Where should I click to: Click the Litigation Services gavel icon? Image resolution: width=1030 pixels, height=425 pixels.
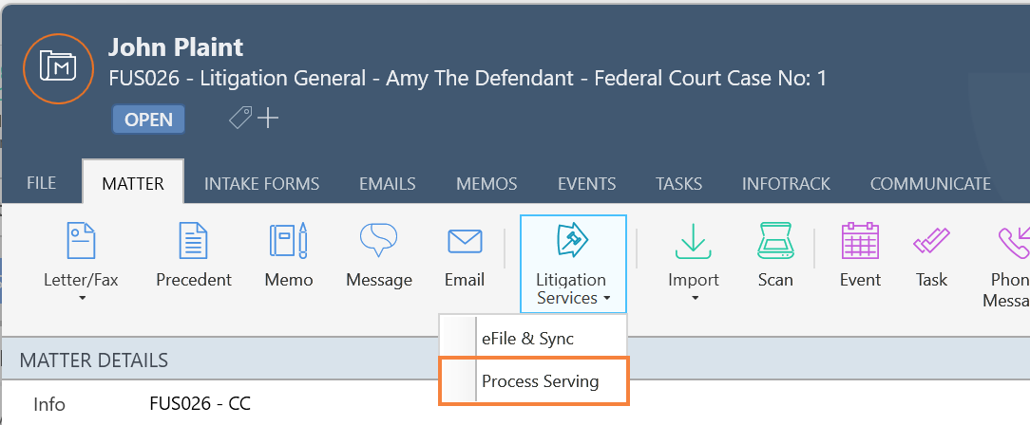[x=571, y=241]
